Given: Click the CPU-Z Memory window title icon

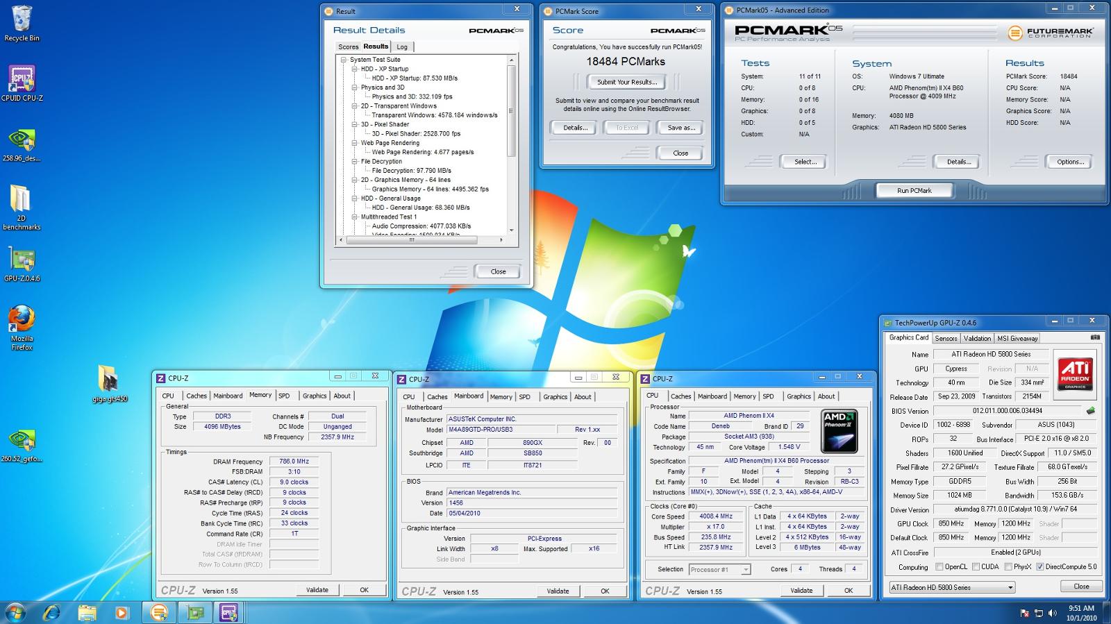Looking at the screenshot, I should (x=160, y=378).
